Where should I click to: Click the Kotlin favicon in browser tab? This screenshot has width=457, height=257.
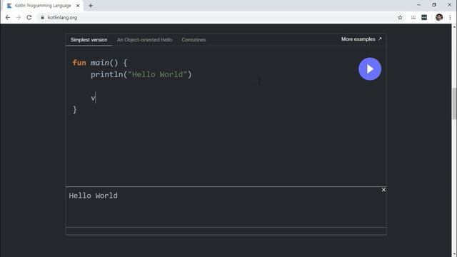pyautogui.click(x=9, y=6)
